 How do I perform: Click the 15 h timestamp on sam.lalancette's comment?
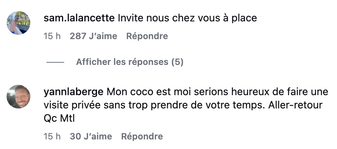tap(52, 36)
